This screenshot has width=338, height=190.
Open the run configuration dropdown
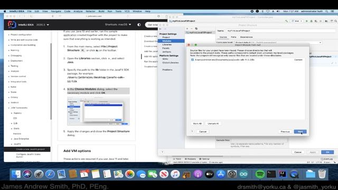[x=297, y=21]
